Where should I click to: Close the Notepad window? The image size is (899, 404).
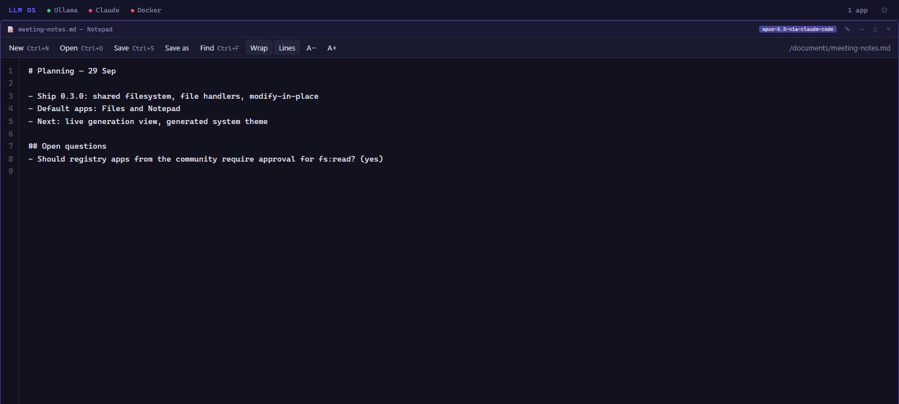click(888, 29)
